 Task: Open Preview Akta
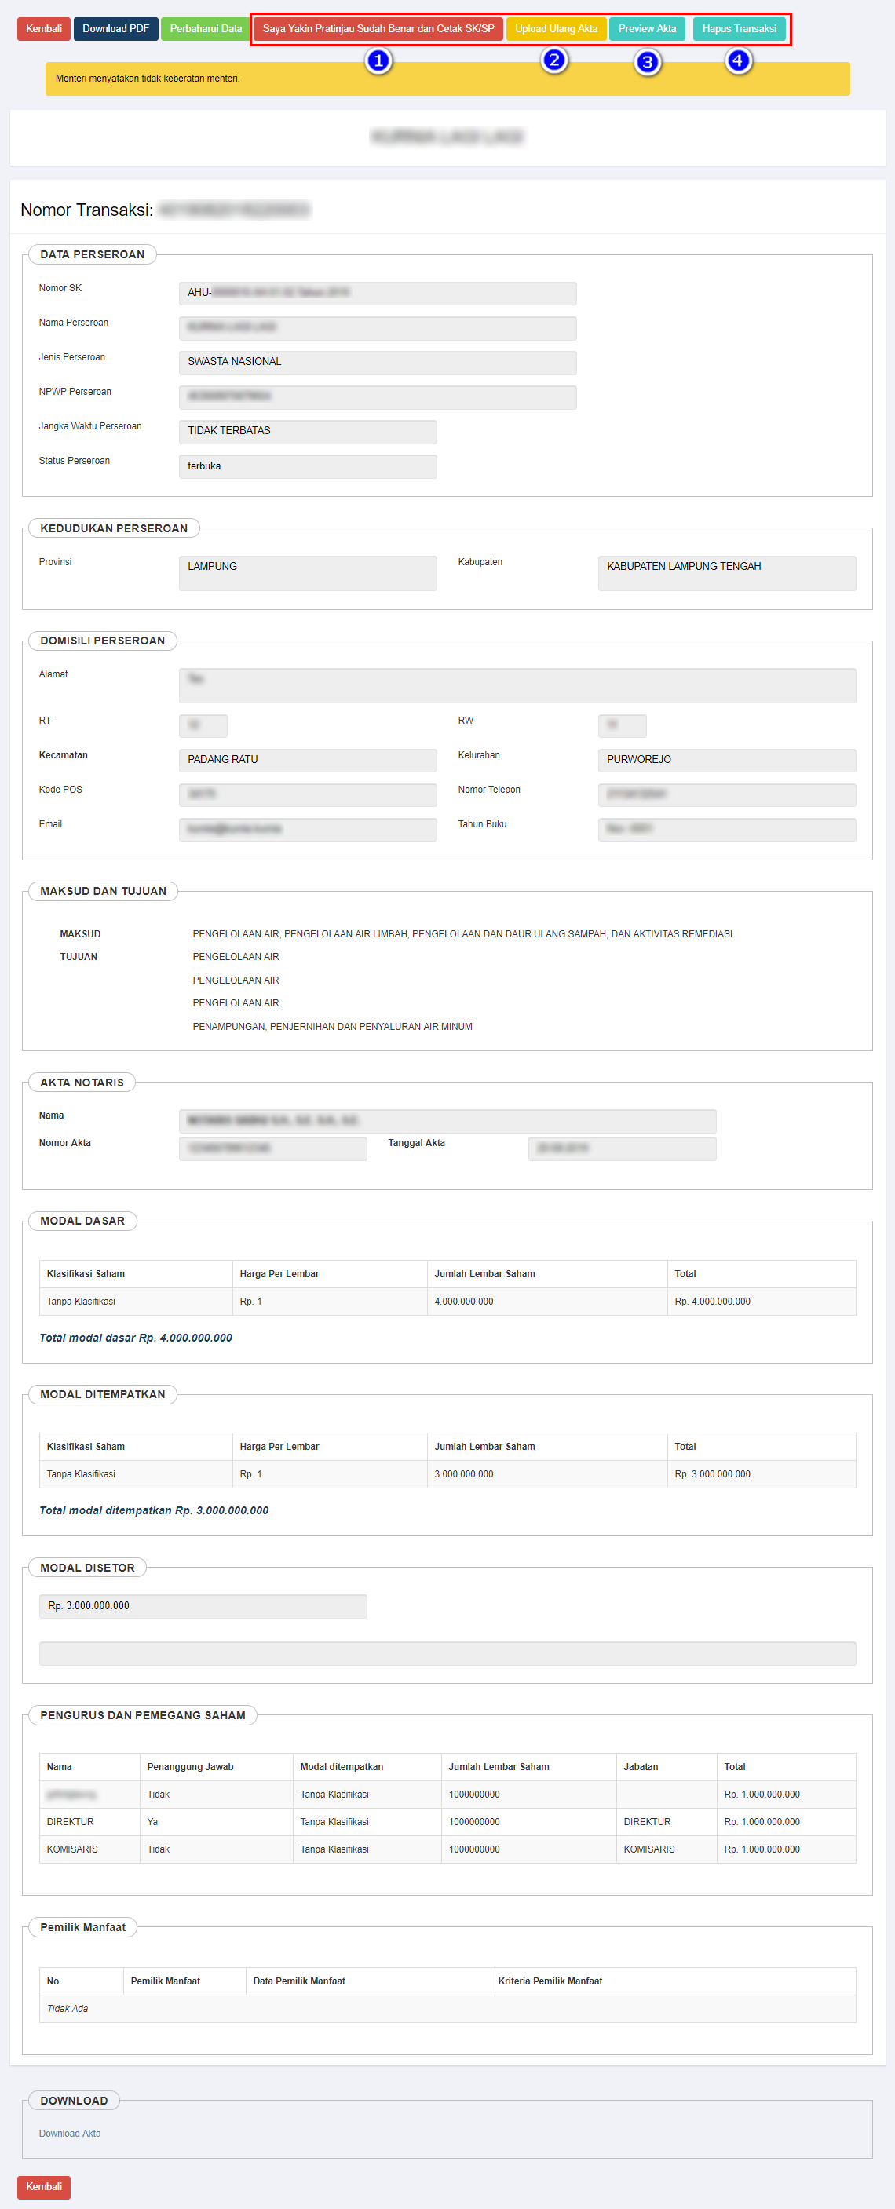click(x=646, y=29)
